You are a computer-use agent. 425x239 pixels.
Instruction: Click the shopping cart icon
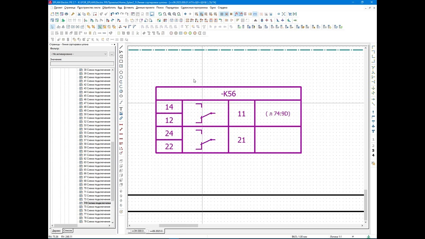[x=290, y=14]
